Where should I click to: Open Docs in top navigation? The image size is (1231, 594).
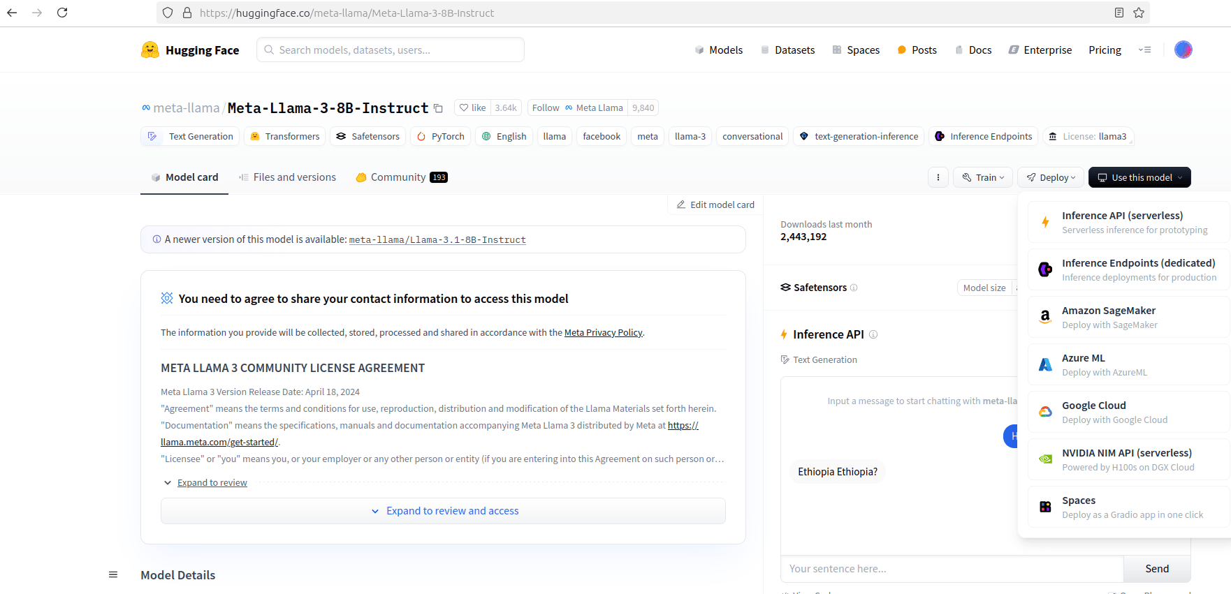(x=973, y=50)
